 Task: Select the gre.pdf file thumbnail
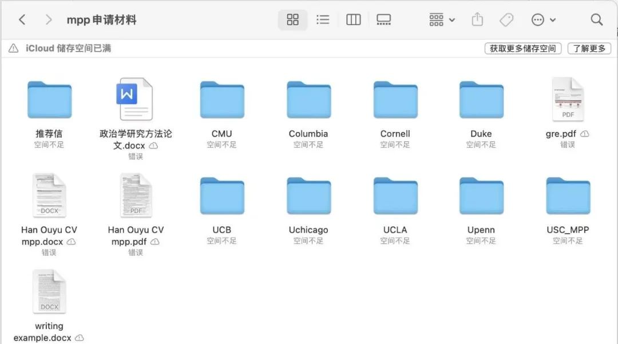coord(568,99)
